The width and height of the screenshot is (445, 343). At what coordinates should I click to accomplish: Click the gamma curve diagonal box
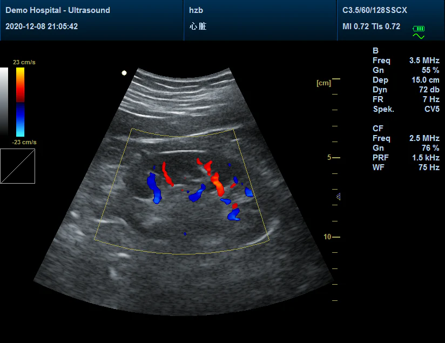point(18,166)
